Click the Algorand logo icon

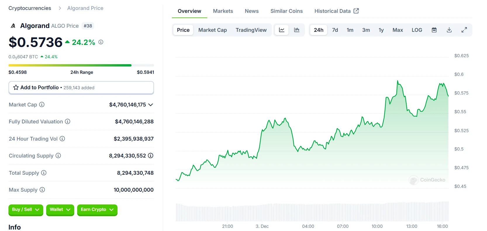13,26
